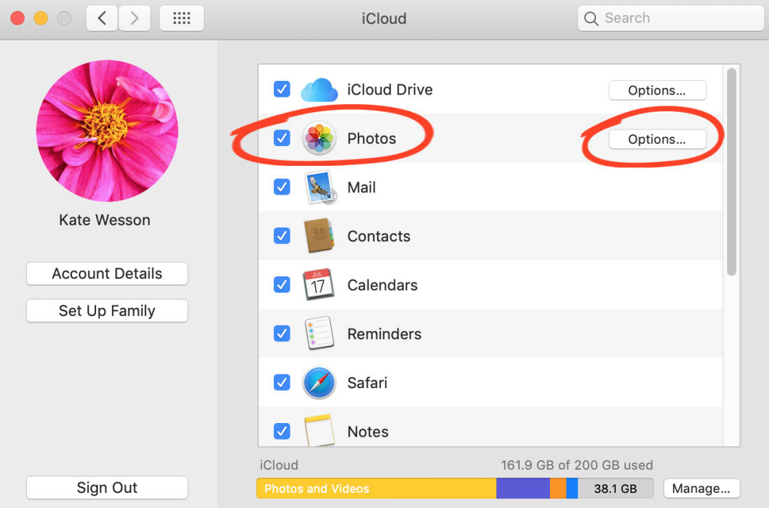Go forward with the right arrow
Screen dimensions: 769x508
tap(135, 19)
